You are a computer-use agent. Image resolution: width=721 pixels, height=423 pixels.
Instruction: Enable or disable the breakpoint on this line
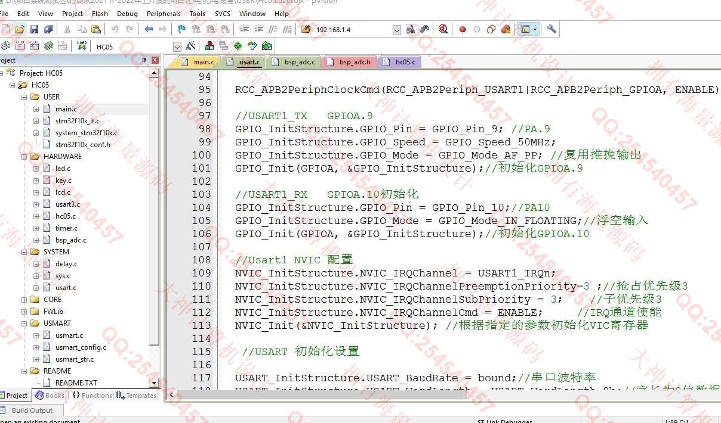tap(476, 29)
